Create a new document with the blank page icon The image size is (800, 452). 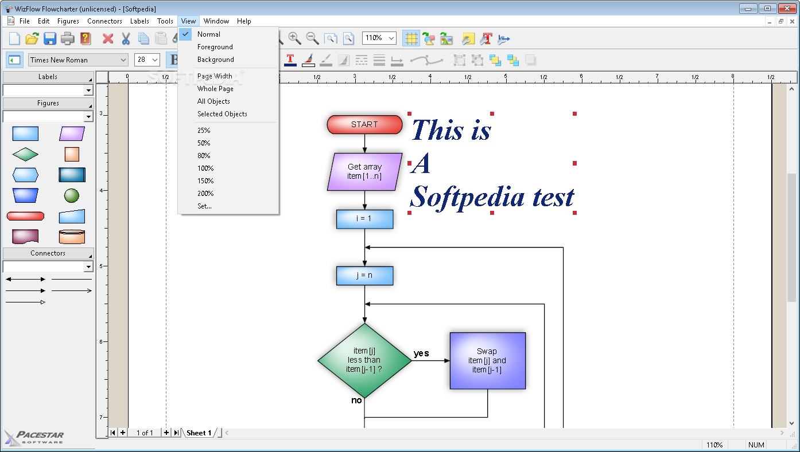click(x=14, y=39)
